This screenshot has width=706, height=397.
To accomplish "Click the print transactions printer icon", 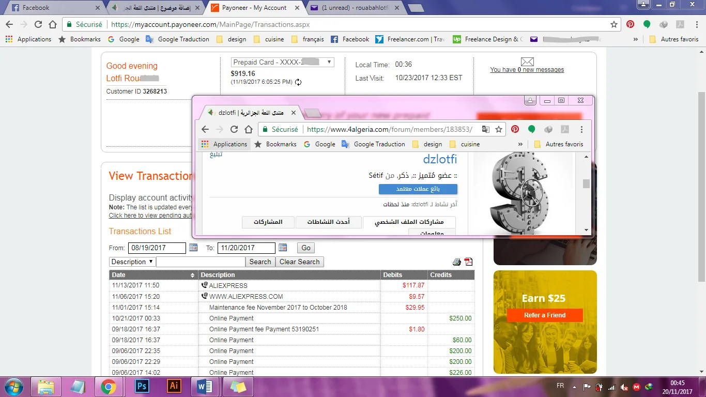I will 457,262.
